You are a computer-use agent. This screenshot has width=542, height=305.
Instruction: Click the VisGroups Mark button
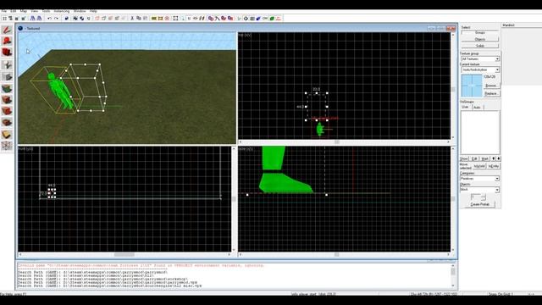click(x=485, y=158)
